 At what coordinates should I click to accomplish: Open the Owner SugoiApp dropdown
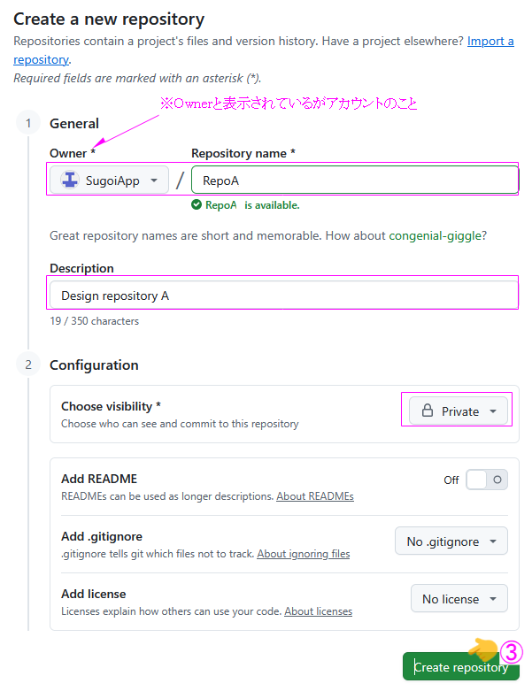(109, 180)
